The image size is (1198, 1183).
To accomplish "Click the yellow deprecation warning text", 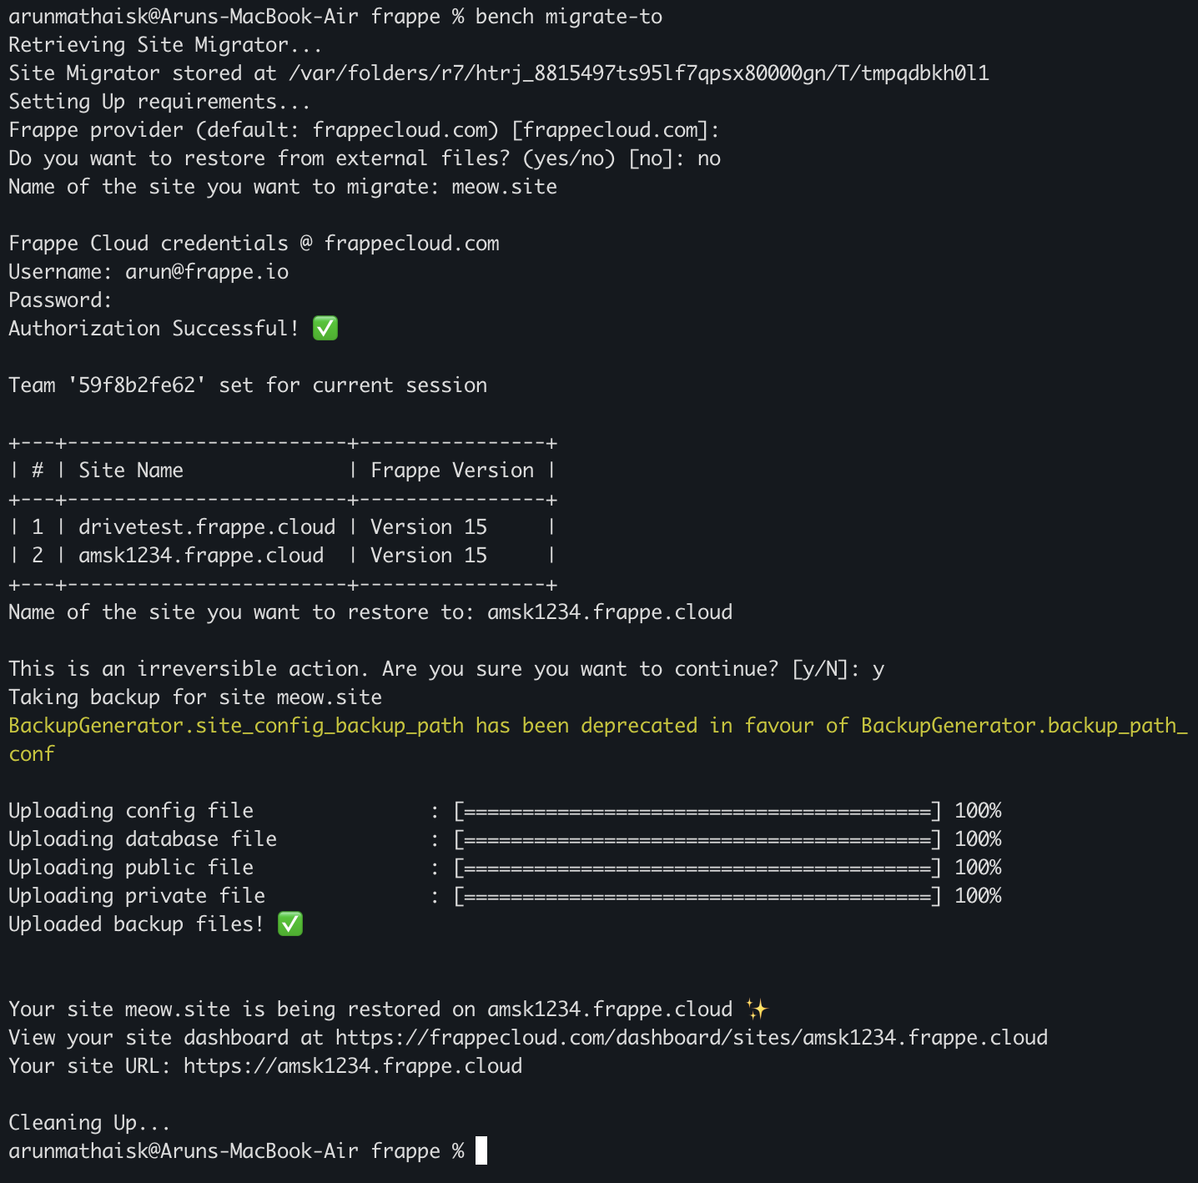I will coord(597,725).
